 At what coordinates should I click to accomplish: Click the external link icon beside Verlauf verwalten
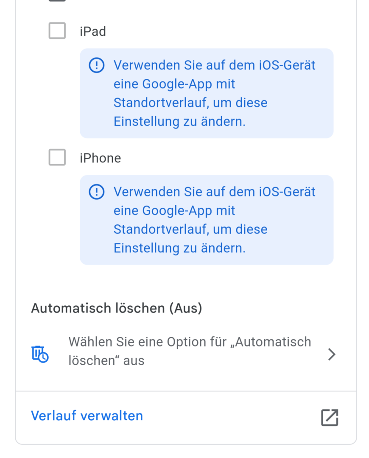pyautogui.click(x=330, y=417)
